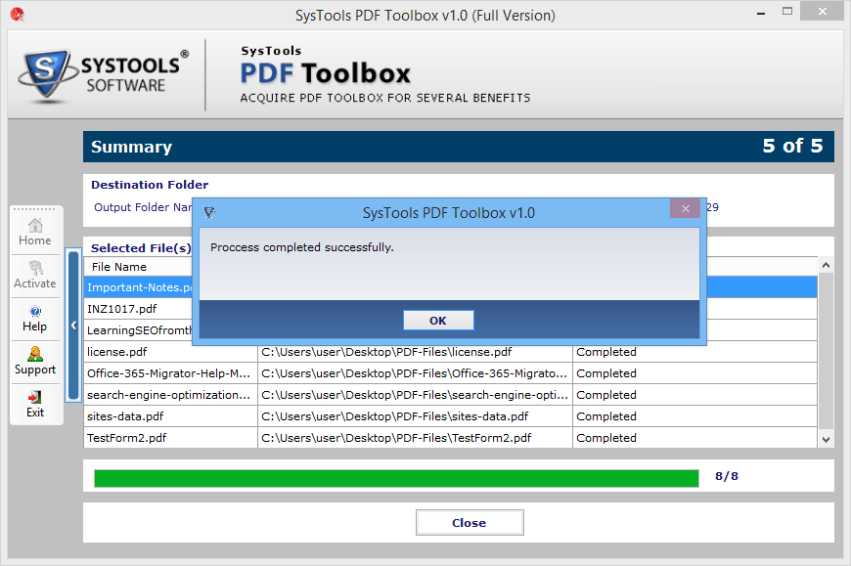Click the Selected File(s) heading

(141, 247)
